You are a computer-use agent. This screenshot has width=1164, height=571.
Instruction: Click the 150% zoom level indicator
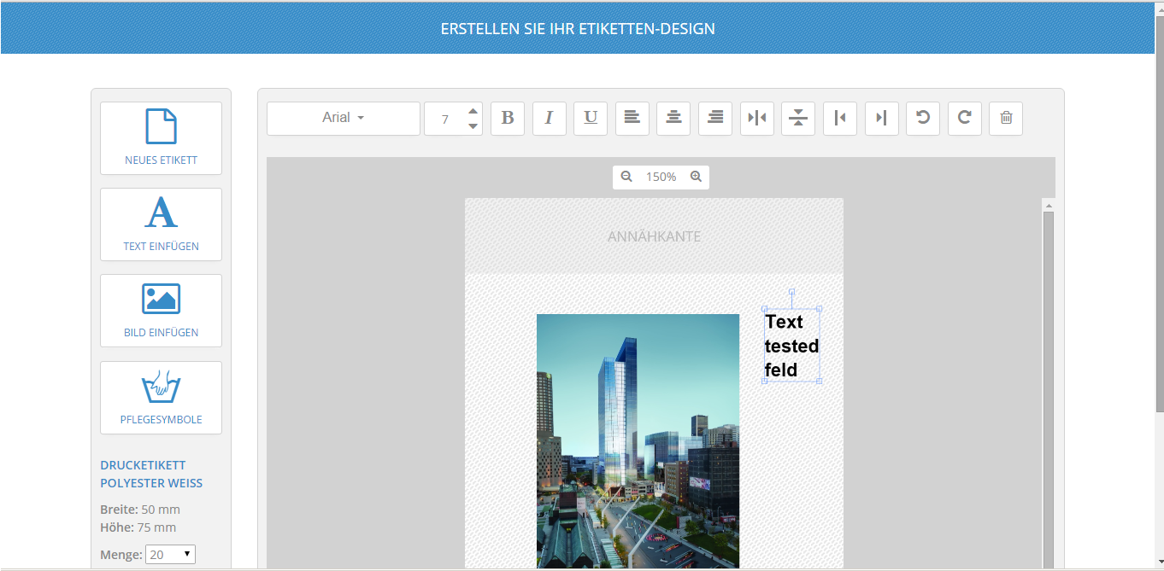(x=661, y=177)
